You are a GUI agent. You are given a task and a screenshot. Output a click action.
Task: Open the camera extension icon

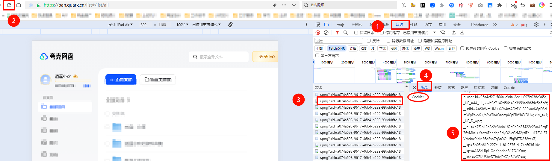pyautogui.click(x=480, y=5)
